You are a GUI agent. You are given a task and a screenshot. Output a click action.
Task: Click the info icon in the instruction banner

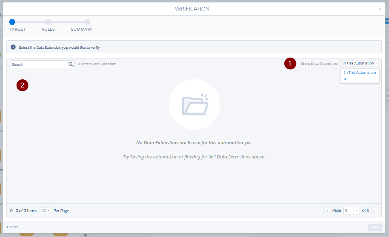point(13,47)
